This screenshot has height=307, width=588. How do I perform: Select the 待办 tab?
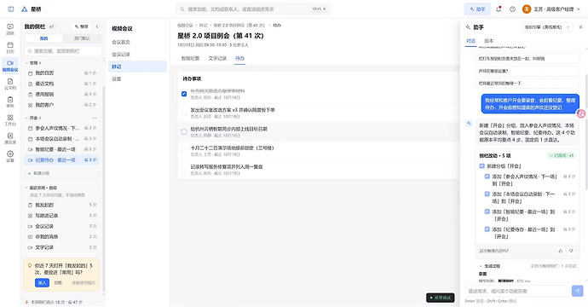[240, 59]
